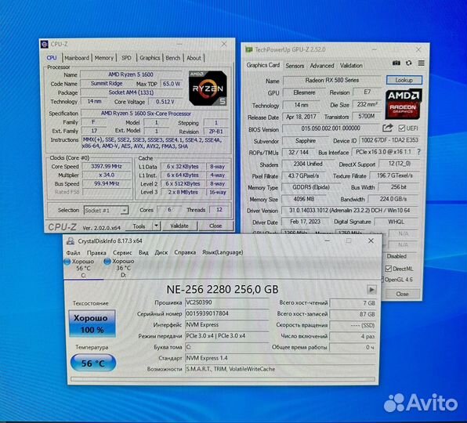467x423 pixels.
Task: Click the AMD Radeon logo in GPU-Z
Action: 404,104
